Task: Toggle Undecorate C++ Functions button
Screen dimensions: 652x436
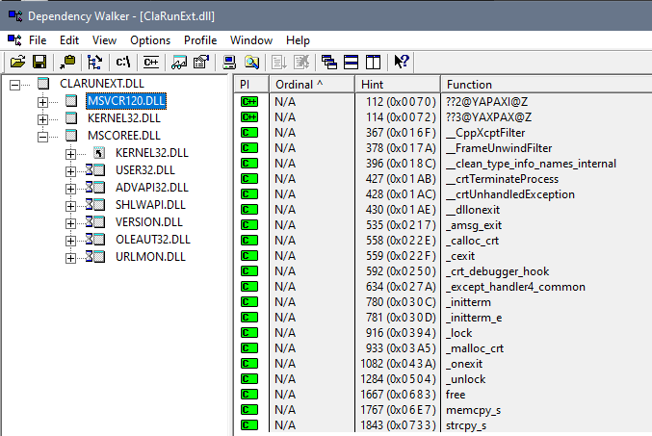Action: pos(149,63)
